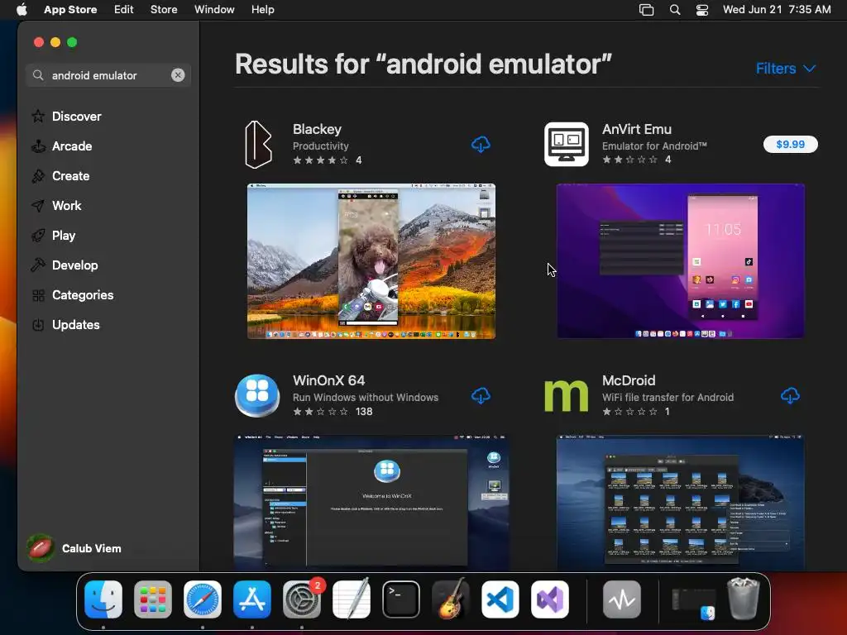847x635 pixels.
Task: Open the McDroid screenshot preview
Action: [681, 502]
